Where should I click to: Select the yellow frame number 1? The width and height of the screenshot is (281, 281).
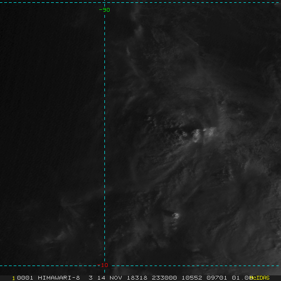(14, 278)
